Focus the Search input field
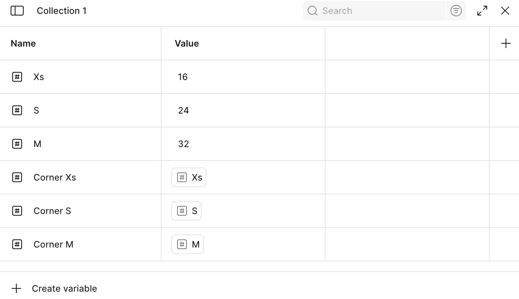This screenshot has width=519, height=299. click(379, 11)
